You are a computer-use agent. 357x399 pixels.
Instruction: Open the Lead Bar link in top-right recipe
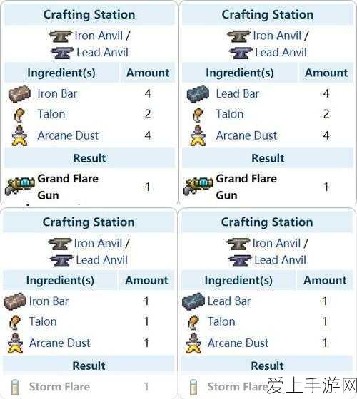coord(237,93)
